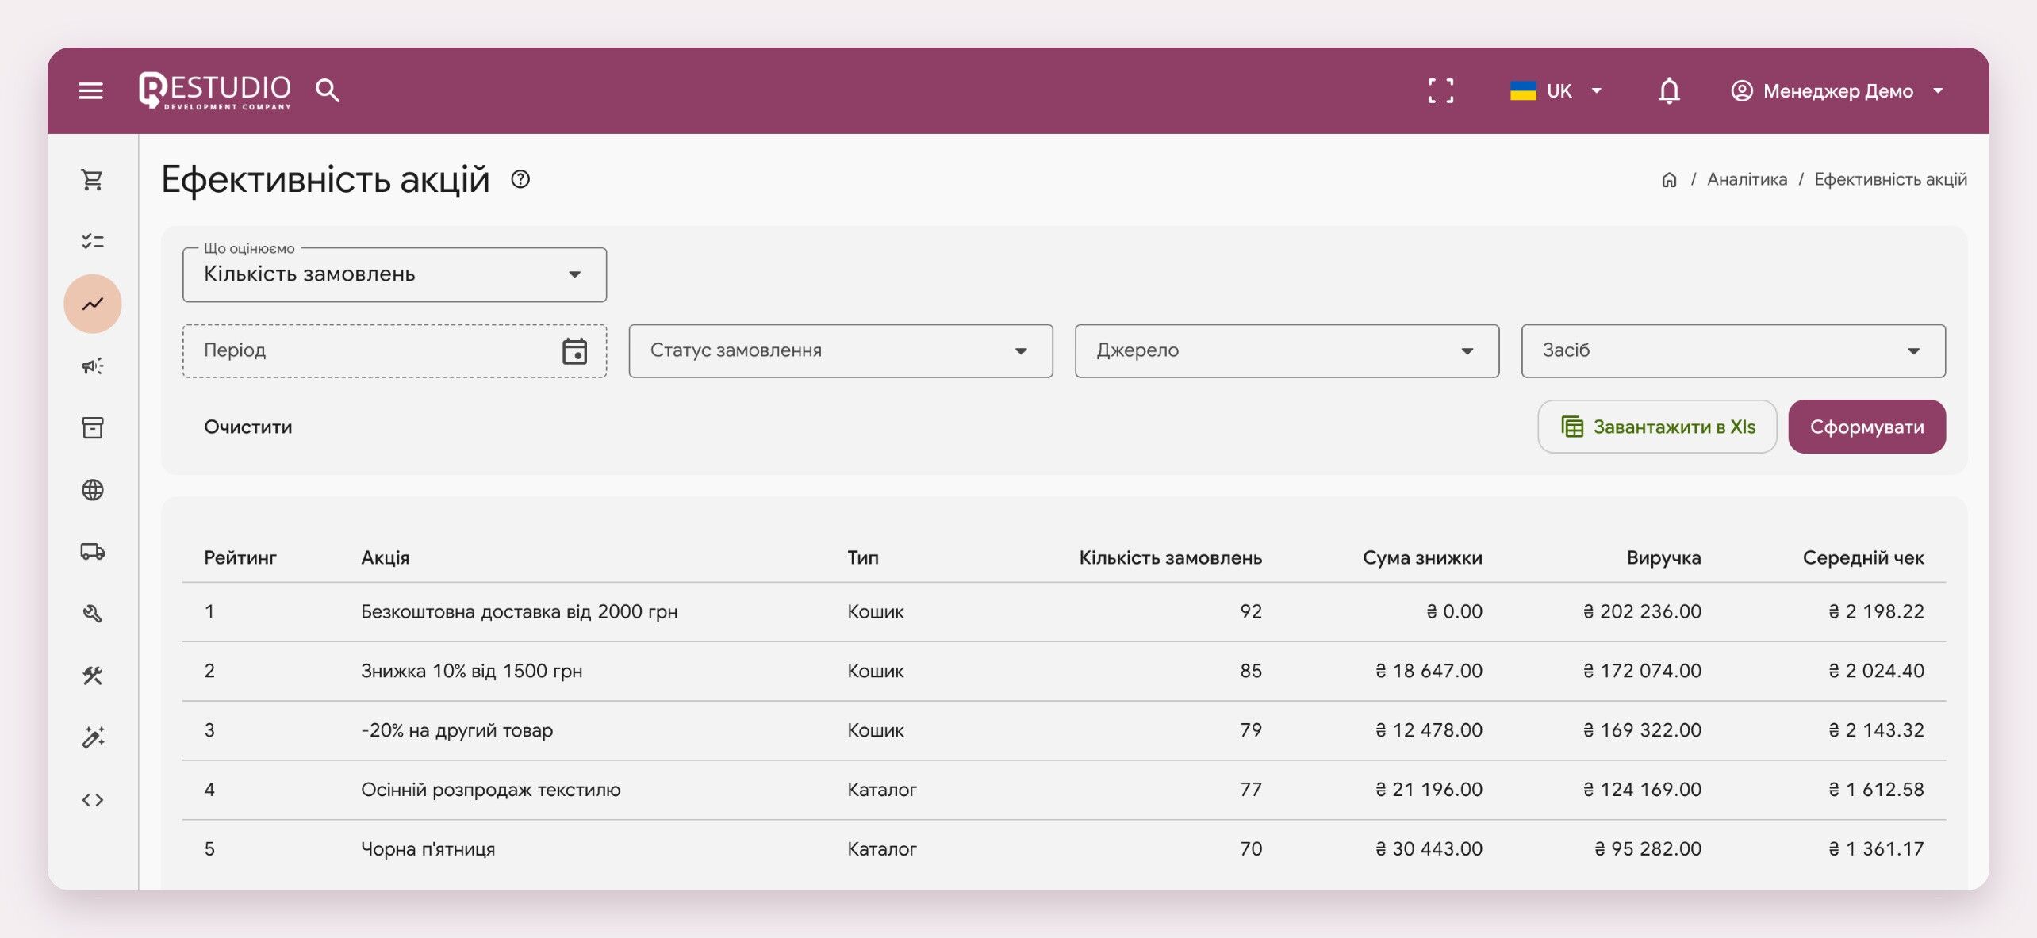Viewport: 2037px width, 938px height.
Task: Click average check ₴ 2 143.32
Action: (1876, 730)
